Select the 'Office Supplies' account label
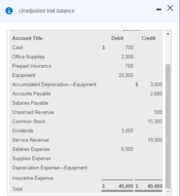The width and height of the screenshot is (180, 196). [x=28, y=57]
